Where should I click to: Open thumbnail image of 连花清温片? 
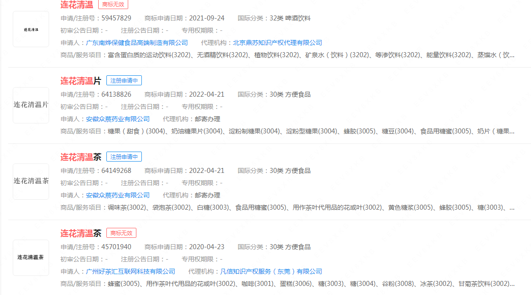click(x=31, y=105)
